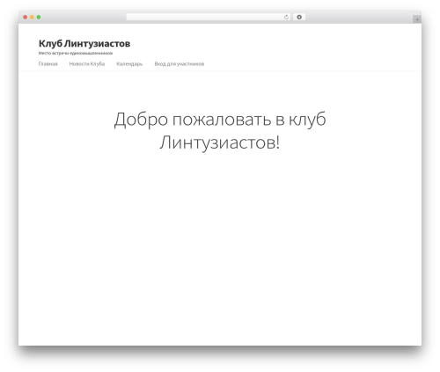Open a new tab with plus button

coord(417,19)
